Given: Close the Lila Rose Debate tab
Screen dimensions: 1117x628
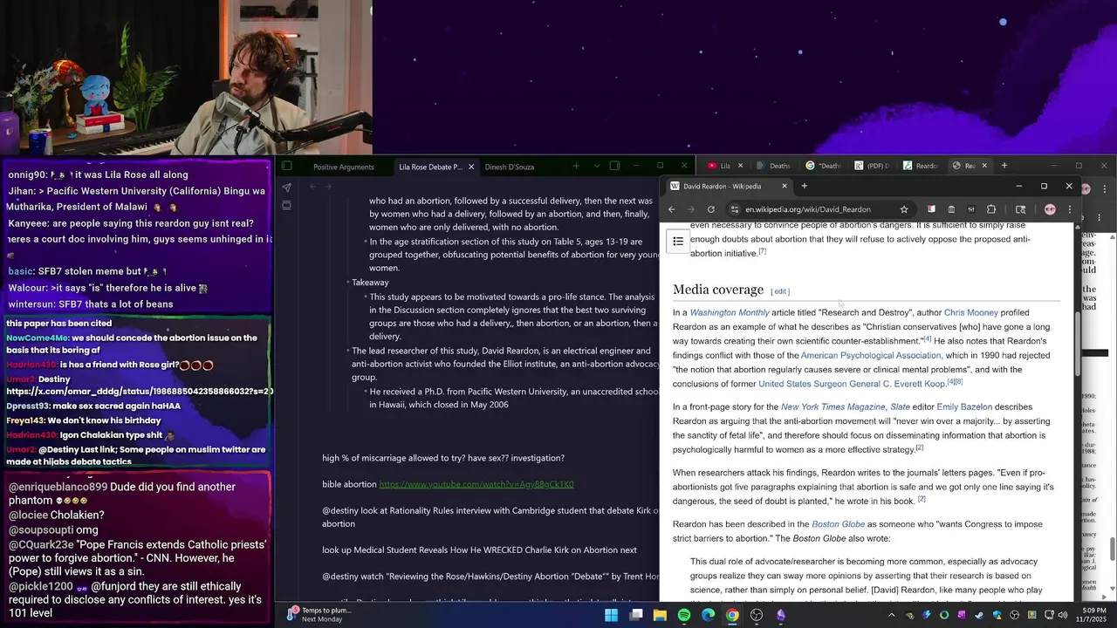Looking at the screenshot, I should tap(471, 167).
